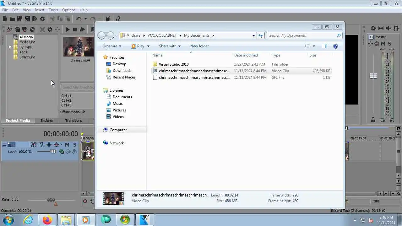Click the New folder button
The image size is (402, 226).
click(199, 46)
